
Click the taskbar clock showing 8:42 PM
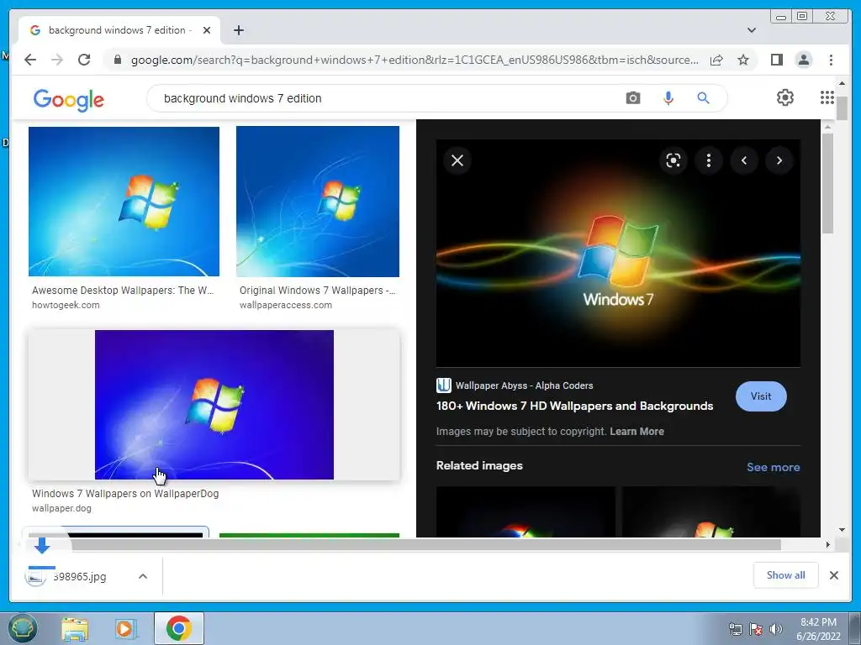[x=818, y=629]
